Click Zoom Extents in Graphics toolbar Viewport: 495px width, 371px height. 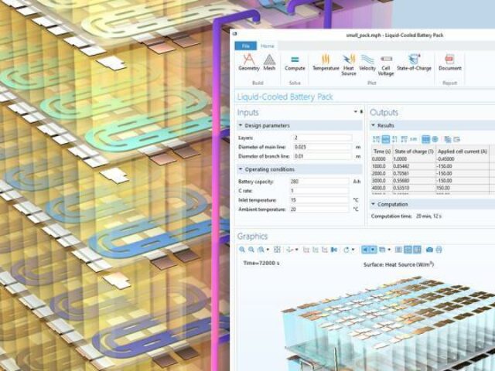point(277,250)
